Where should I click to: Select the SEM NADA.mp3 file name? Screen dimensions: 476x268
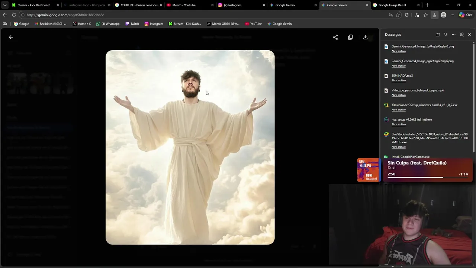coord(402,76)
